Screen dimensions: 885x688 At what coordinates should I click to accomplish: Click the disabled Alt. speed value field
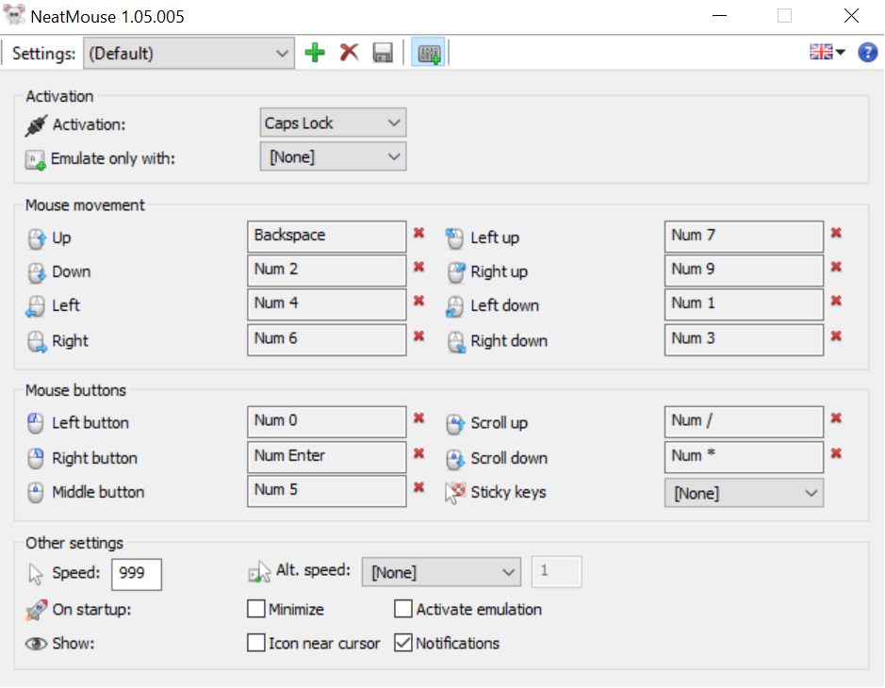click(x=556, y=572)
